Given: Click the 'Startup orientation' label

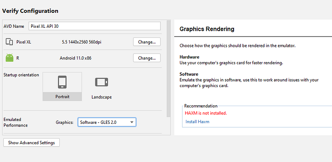Looking at the screenshot, I should [21, 75].
